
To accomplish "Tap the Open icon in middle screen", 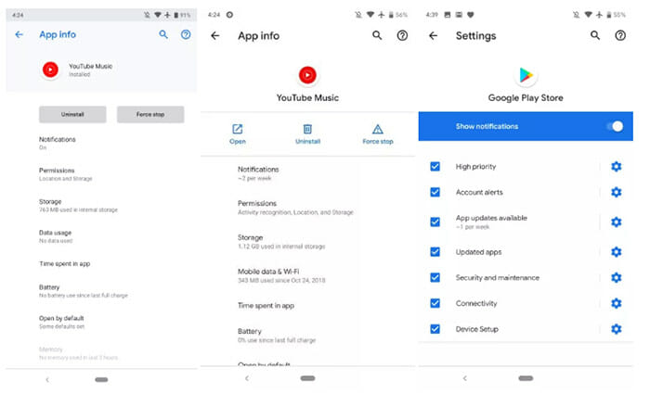I will 237,129.
